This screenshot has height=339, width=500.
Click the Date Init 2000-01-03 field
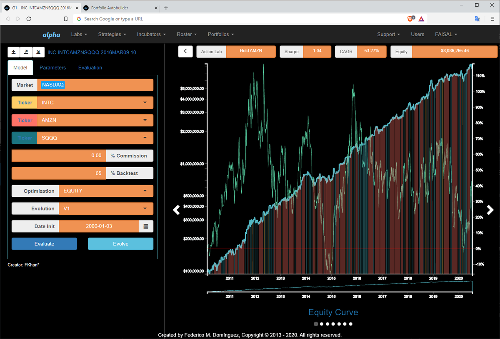pyautogui.click(x=99, y=226)
